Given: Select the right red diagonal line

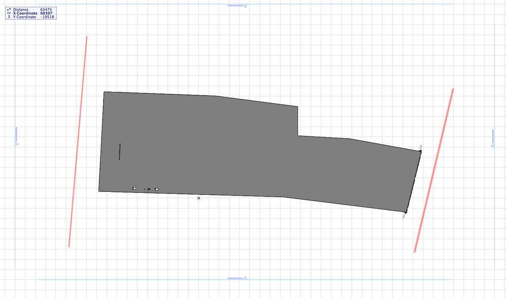Looking at the screenshot, I should [434, 170].
